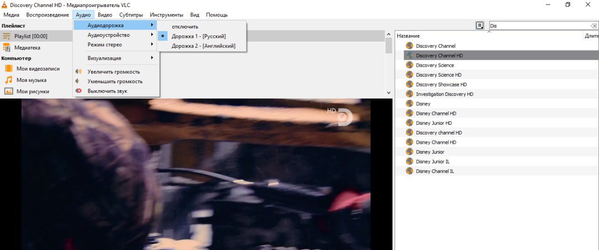Click the video playback area

[x=196, y=174]
